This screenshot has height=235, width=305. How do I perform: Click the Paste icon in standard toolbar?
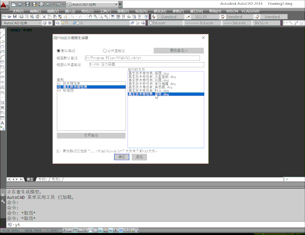(55, 17)
